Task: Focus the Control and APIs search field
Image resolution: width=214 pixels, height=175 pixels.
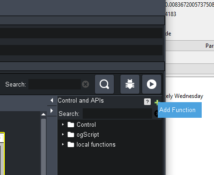Action: point(117,114)
